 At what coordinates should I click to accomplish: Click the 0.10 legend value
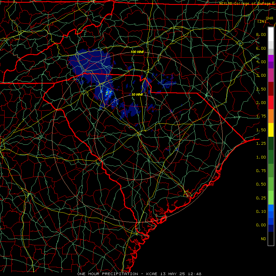click(x=261, y=212)
